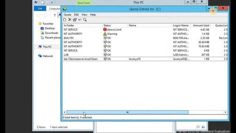Click the lavanya45@... logon name cell

[x=181, y=59]
